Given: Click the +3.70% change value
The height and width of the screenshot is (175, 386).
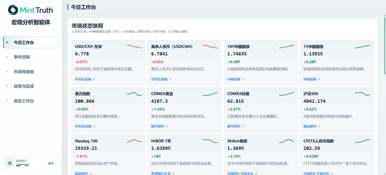Looking at the screenshot, I should [234, 156].
